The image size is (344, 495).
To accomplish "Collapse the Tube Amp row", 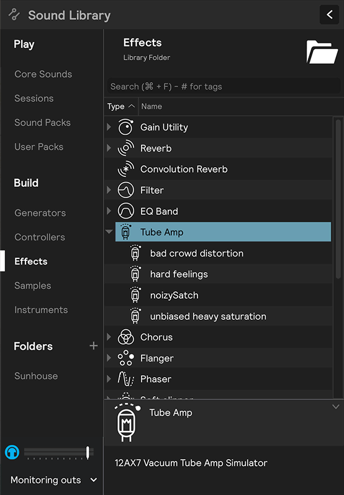I will coord(109,232).
